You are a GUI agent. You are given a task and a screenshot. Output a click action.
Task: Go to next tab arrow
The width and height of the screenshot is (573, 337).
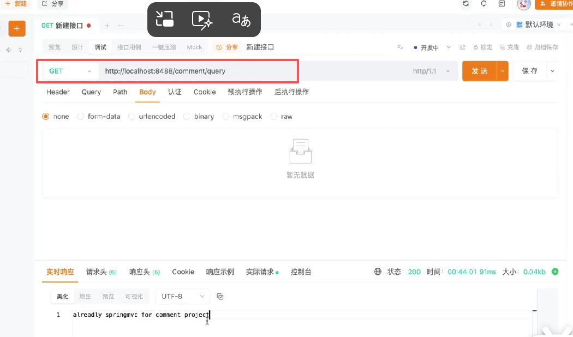click(x=491, y=25)
